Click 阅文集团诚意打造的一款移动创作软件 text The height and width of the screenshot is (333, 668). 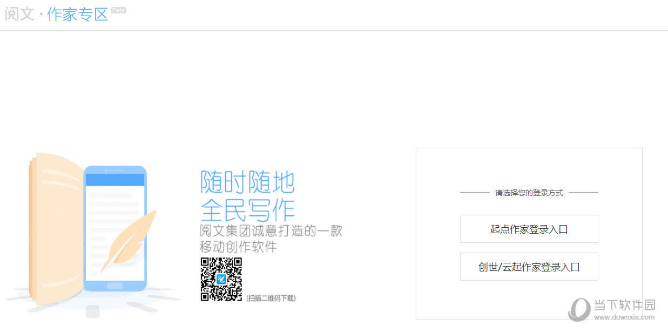click(x=271, y=239)
